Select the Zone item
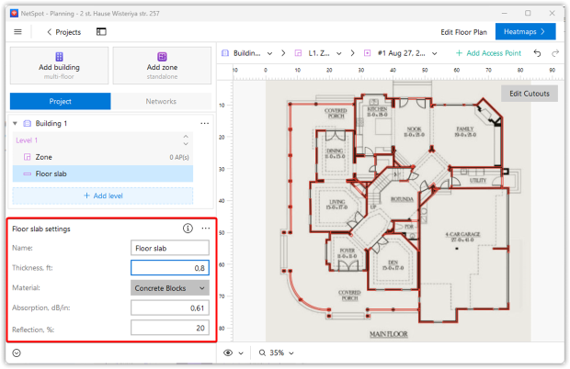The height and width of the screenshot is (369, 570). (x=103, y=157)
